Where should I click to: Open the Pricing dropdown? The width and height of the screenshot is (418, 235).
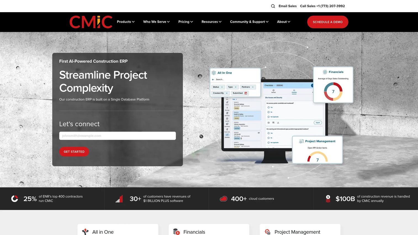coord(186,22)
